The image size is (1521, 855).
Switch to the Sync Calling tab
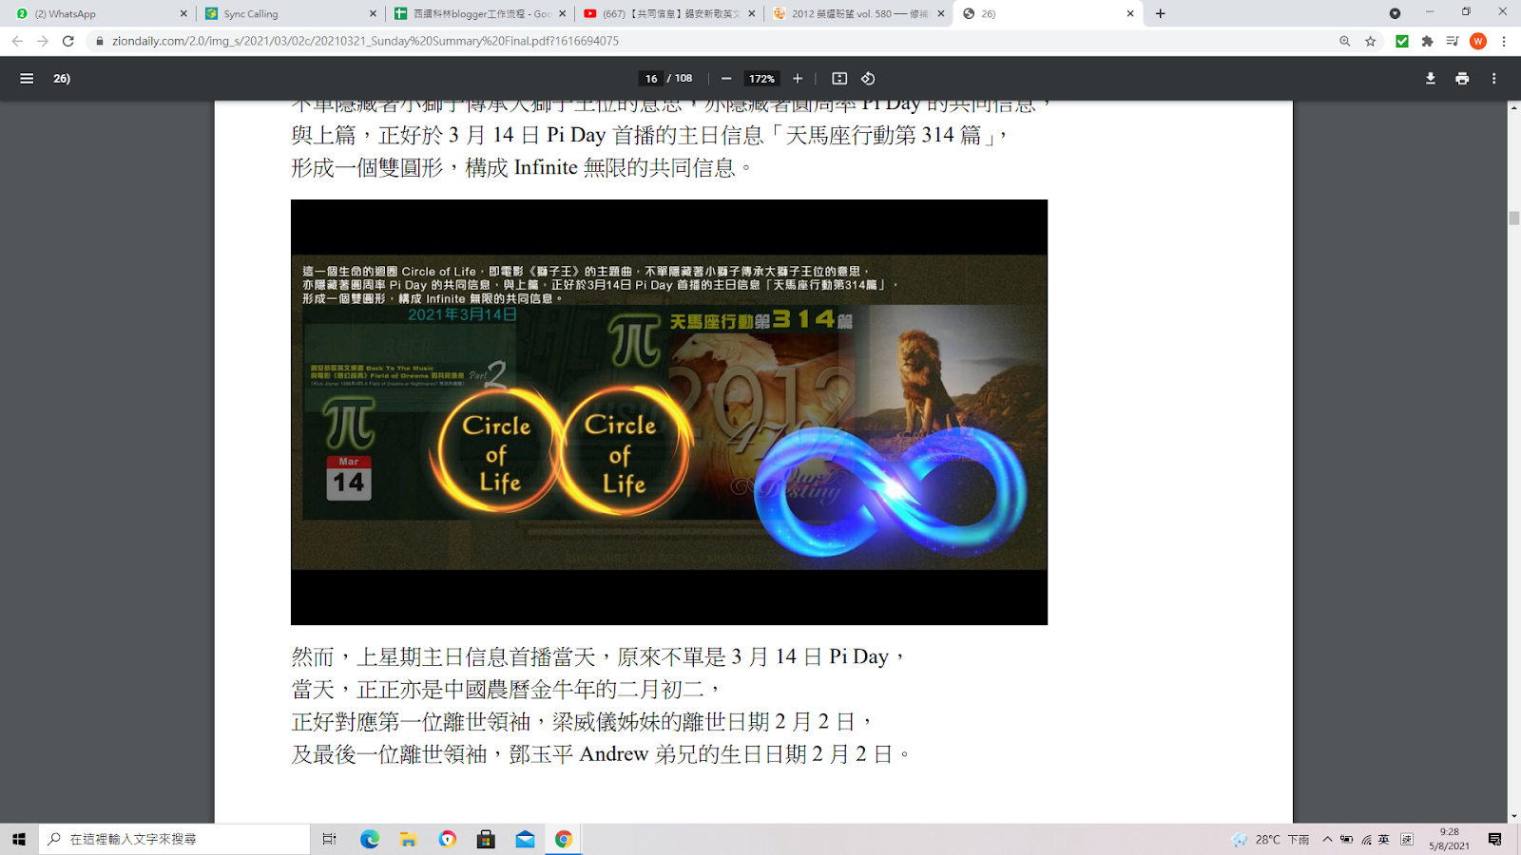[x=290, y=13]
